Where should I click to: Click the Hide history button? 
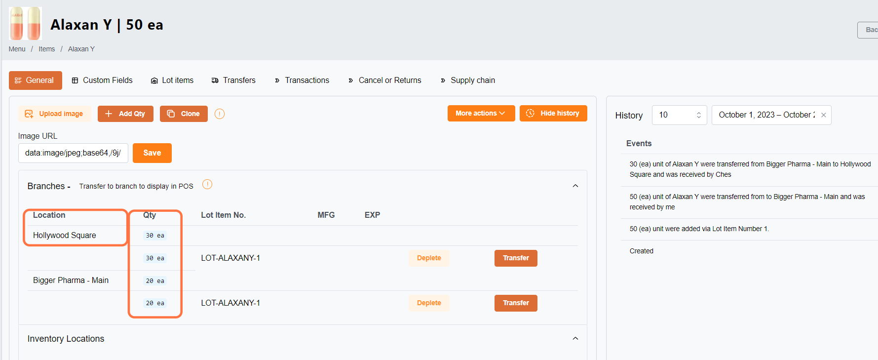[553, 113]
